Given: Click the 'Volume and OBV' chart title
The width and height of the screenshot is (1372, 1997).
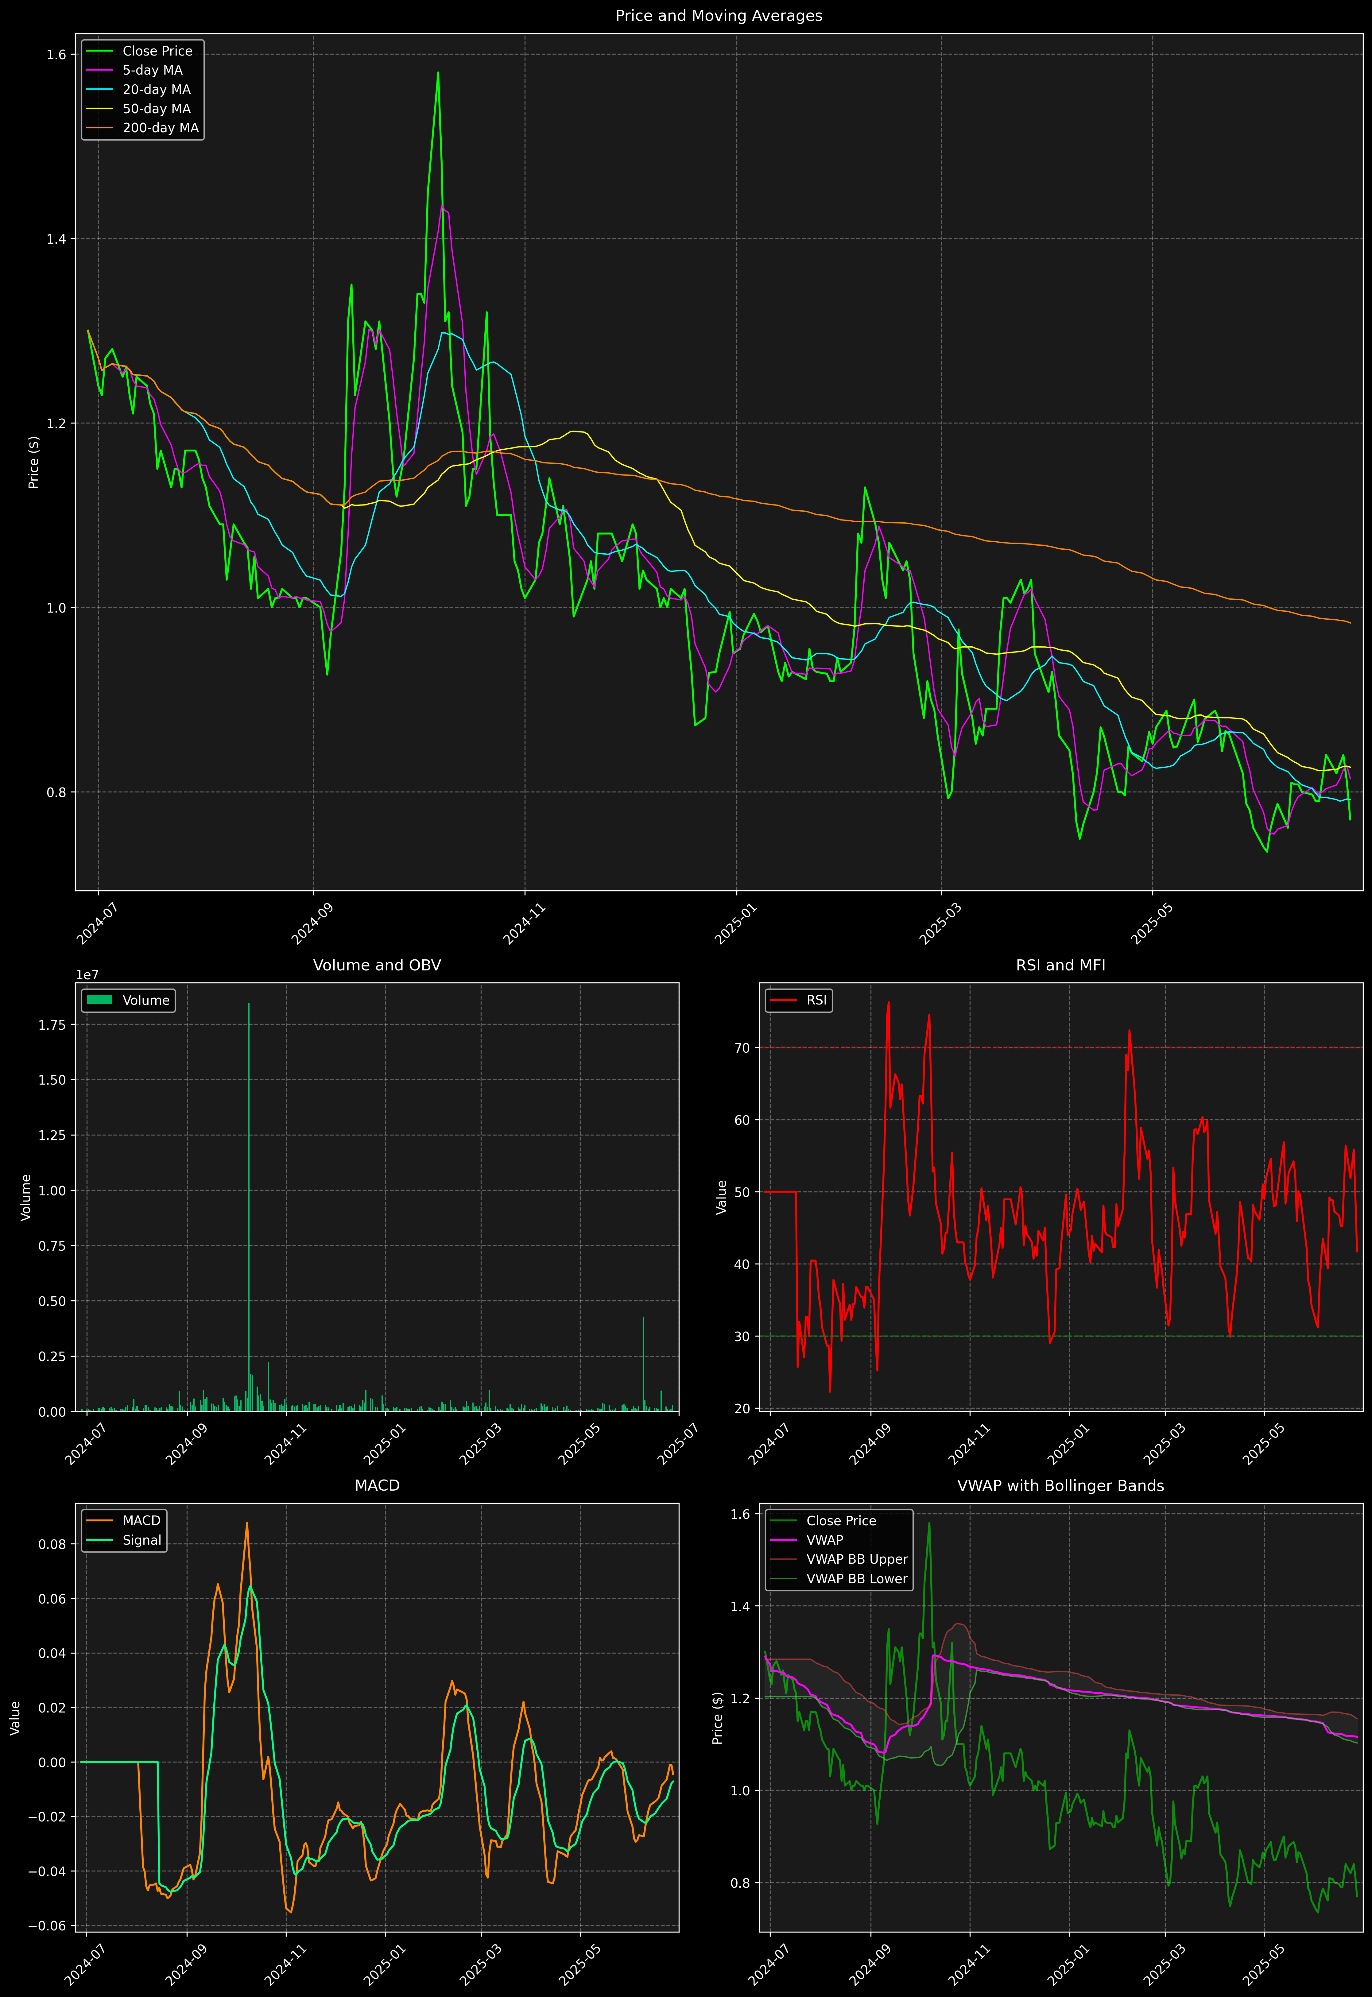Looking at the screenshot, I should coord(377,965).
